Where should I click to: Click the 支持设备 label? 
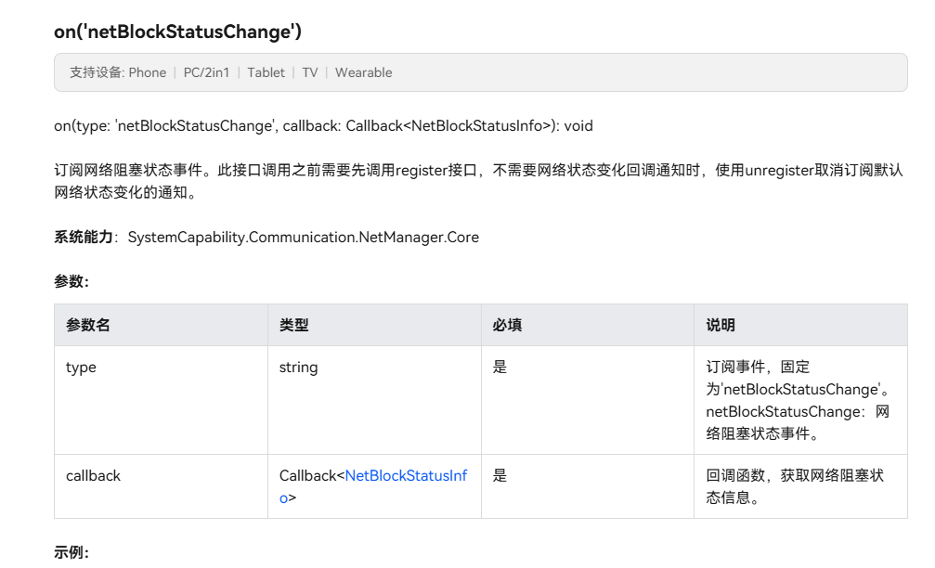point(96,72)
